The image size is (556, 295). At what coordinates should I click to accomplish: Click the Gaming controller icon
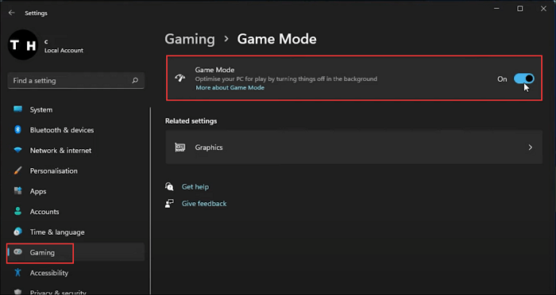tap(17, 252)
